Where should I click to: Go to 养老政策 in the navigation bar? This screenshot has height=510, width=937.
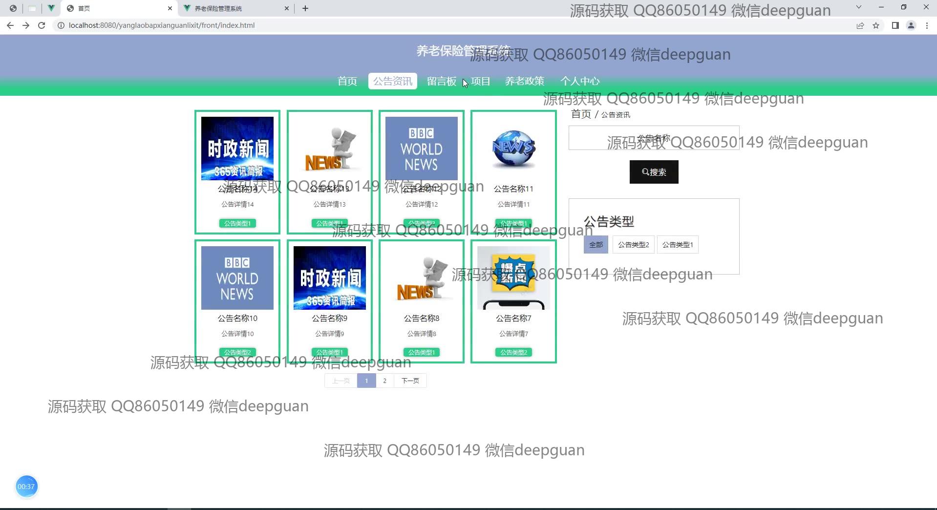(x=524, y=81)
